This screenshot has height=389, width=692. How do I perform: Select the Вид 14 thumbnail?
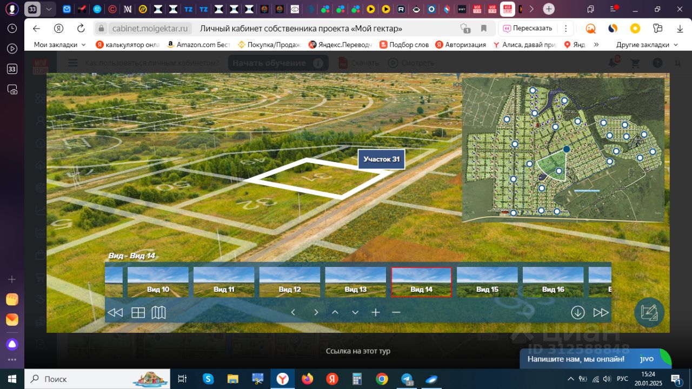[x=421, y=282]
